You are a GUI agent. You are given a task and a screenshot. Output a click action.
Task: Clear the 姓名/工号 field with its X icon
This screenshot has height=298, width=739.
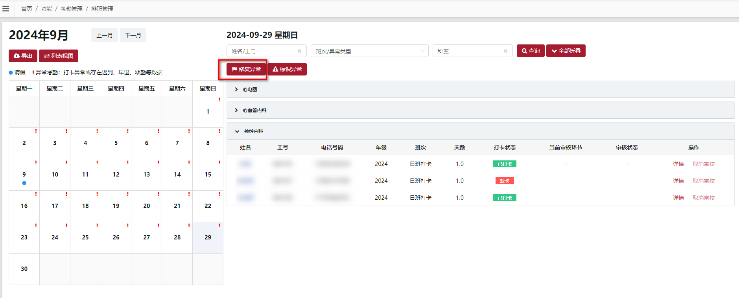pyautogui.click(x=299, y=51)
